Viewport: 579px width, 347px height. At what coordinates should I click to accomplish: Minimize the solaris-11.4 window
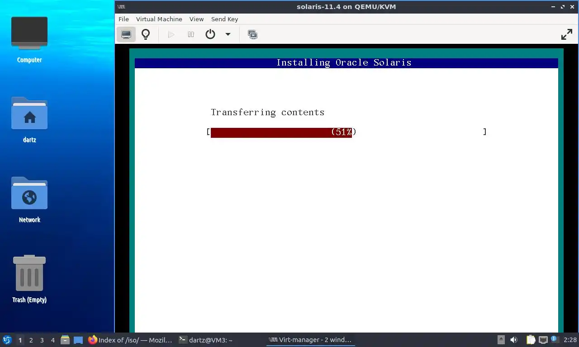click(x=554, y=7)
